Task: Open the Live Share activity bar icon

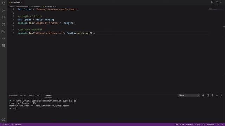Action: (3, 45)
